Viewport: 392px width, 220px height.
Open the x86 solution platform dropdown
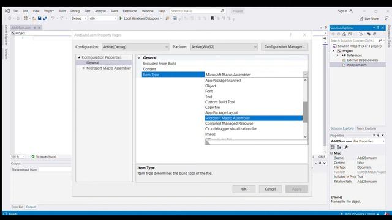click(103, 18)
